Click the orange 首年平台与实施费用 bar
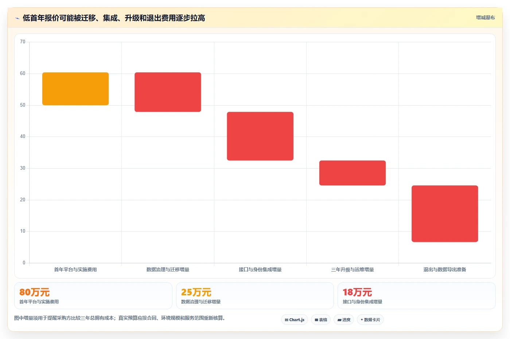510x339 pixels. (x=75, y=89)
